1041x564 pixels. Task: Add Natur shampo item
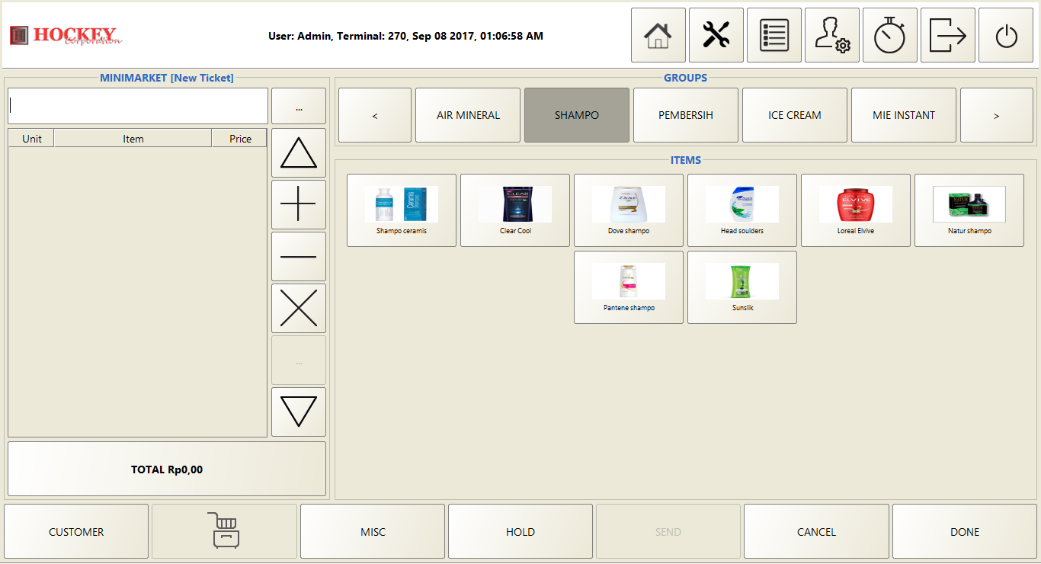[x=969, y=210]
